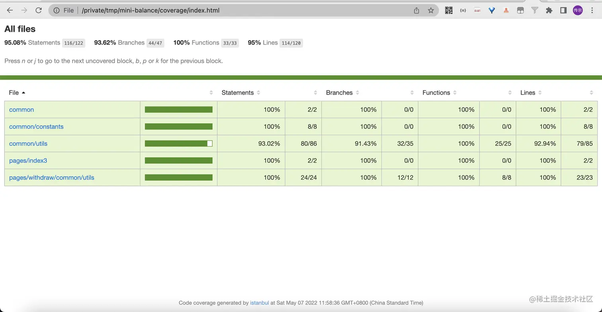Open the pages/withdraw/common/utils report
The image size is (602, 312).
[52, 178]
